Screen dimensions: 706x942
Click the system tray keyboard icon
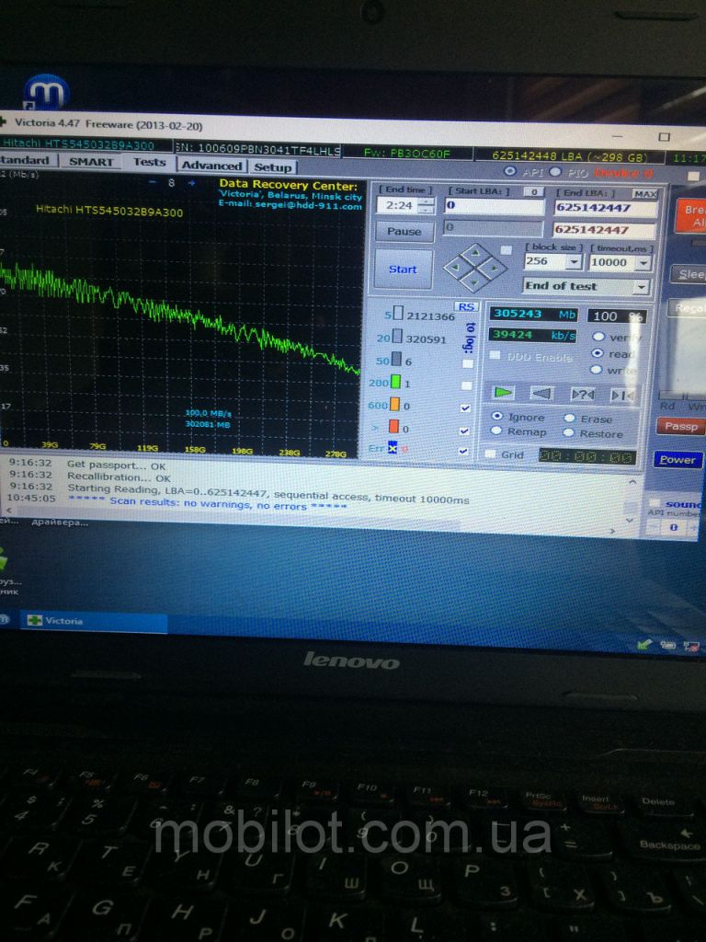tap(668, 646)
